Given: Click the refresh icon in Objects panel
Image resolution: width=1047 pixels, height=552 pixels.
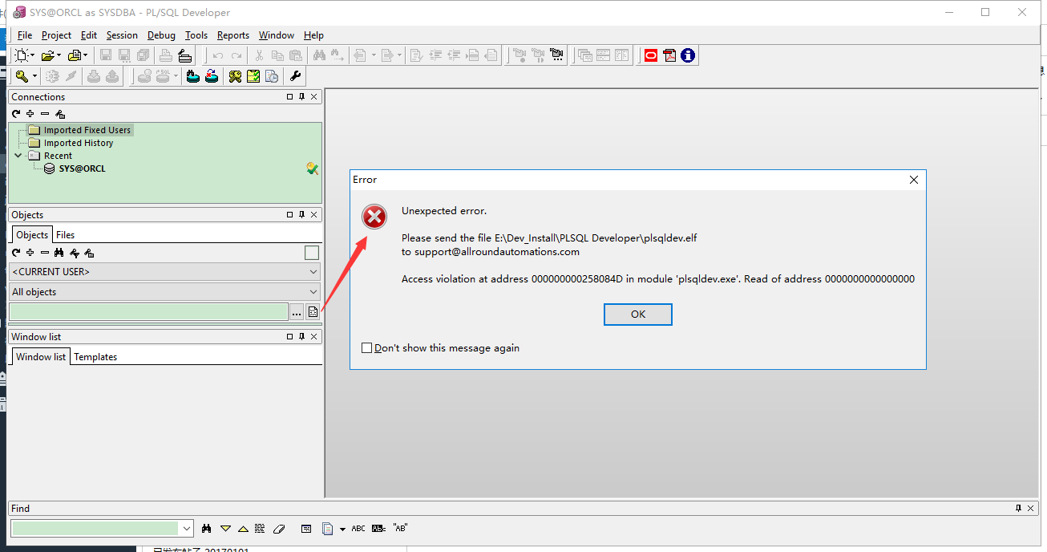Looking at the screenshot, I should pyautogui.click(x=16, y=253).
